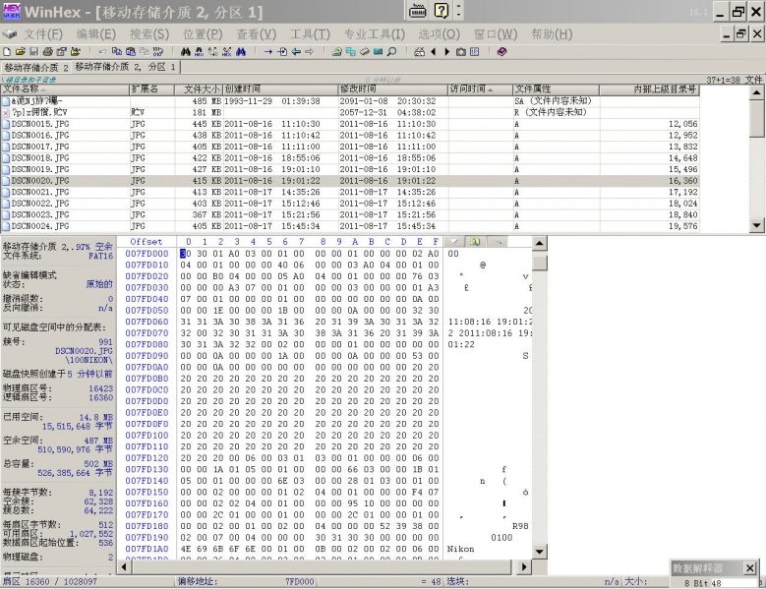Sort list by 创建时间 column header
This screenshot has height=590, width=766.
[280, 89]
